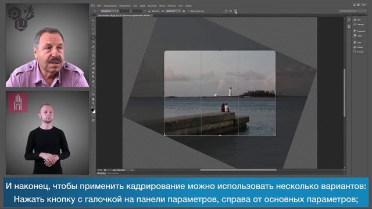Switch to the Mini Bridge tab
Screen dimensions: 372x209
pyautogui.click(x=101, y=174)
